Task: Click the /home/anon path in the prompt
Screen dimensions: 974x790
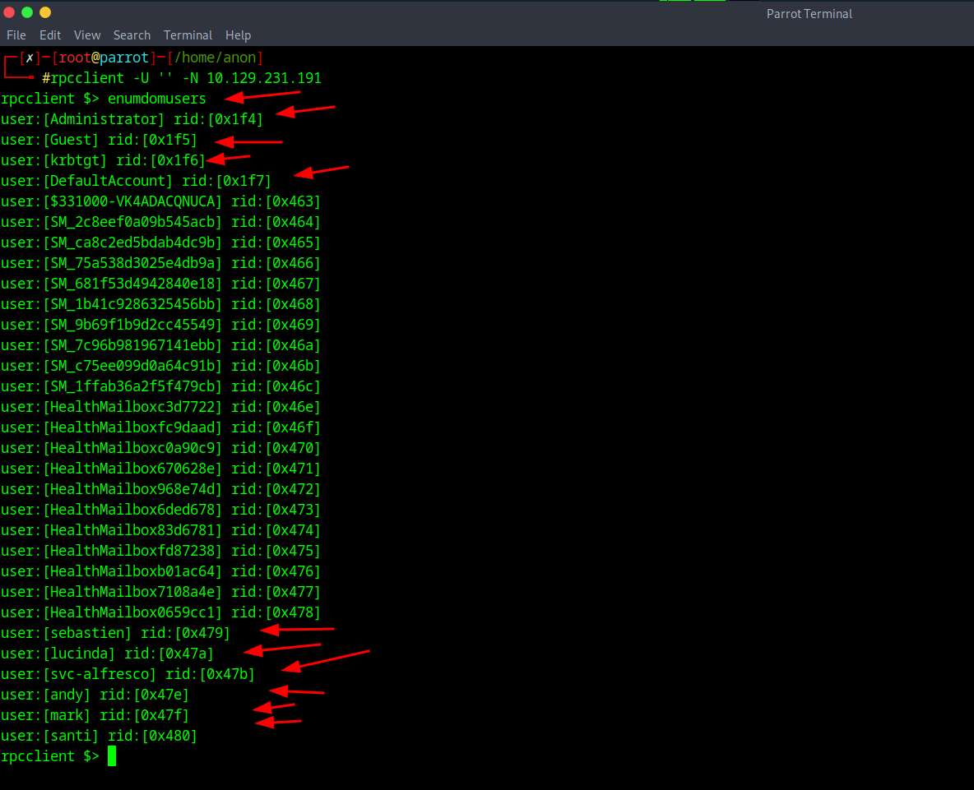Action: click(214, 58)
